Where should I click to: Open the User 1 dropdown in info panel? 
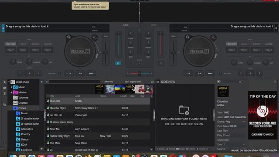click(244, 144)
